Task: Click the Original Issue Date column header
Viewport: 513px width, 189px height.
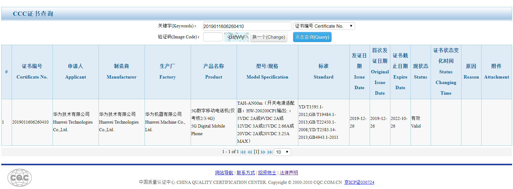Action: tap(380, 72)
